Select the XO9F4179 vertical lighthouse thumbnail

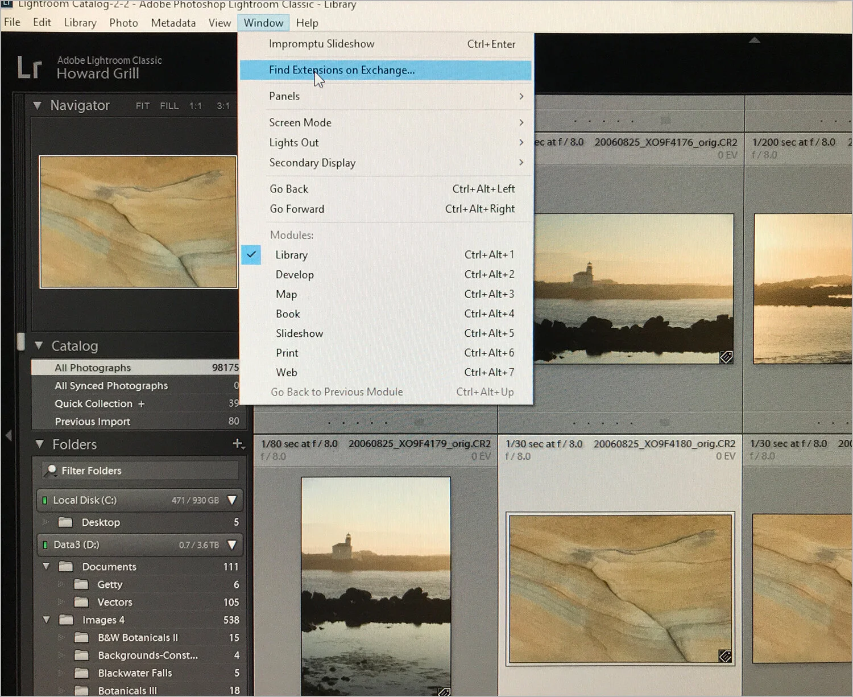coord(376,586)
